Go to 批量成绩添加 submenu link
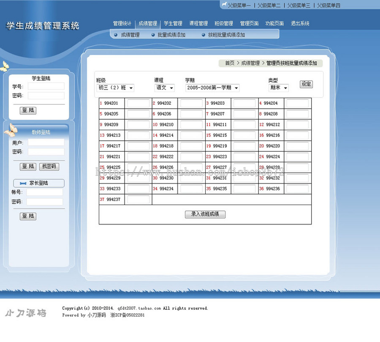 click(171, 35)
